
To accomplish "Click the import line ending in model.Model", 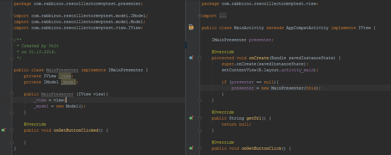I will (x=80, y=22).
